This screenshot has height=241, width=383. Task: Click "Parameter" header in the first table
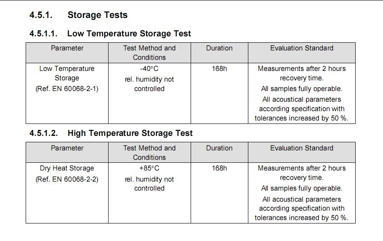coord(67,48)
